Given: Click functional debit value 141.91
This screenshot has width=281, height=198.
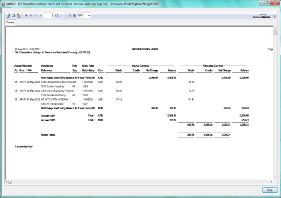Looking at the screenshot, I should coord(191,99).
